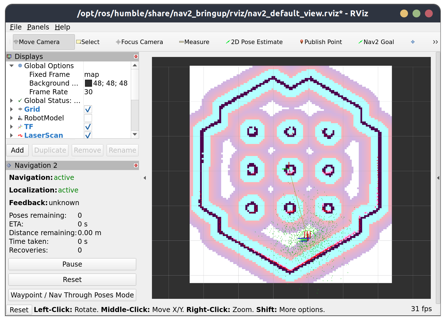
Task: Activate the Select tool
Action: tap(88, 42)
